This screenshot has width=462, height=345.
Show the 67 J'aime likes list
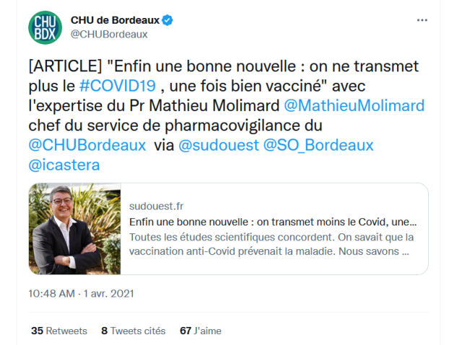tap(201, 331)
